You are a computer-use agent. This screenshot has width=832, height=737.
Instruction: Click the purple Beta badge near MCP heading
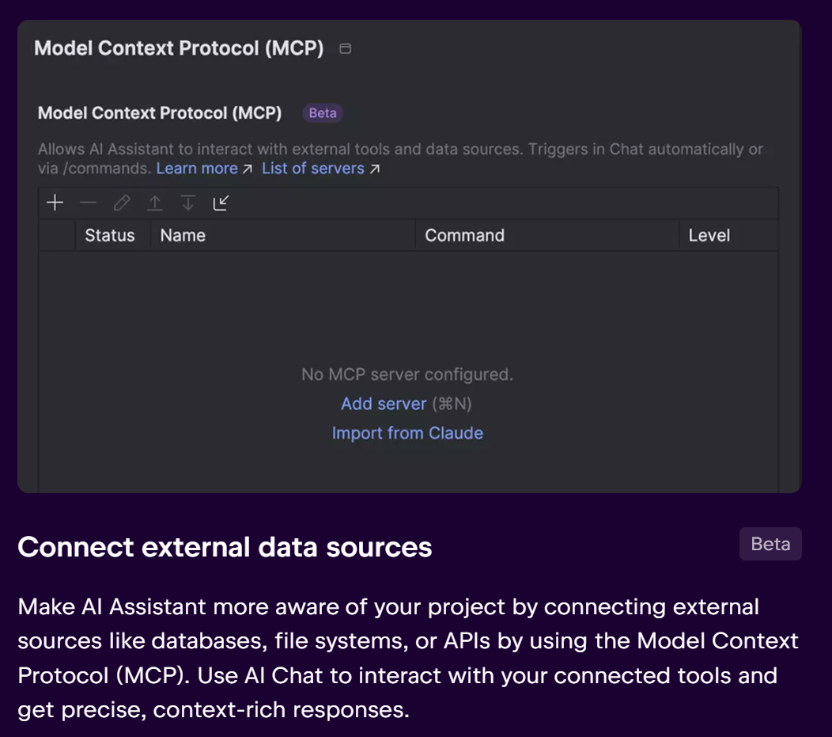point(323,113)
